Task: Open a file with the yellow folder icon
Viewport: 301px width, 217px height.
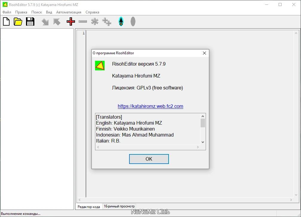Action: pos(18,21)
